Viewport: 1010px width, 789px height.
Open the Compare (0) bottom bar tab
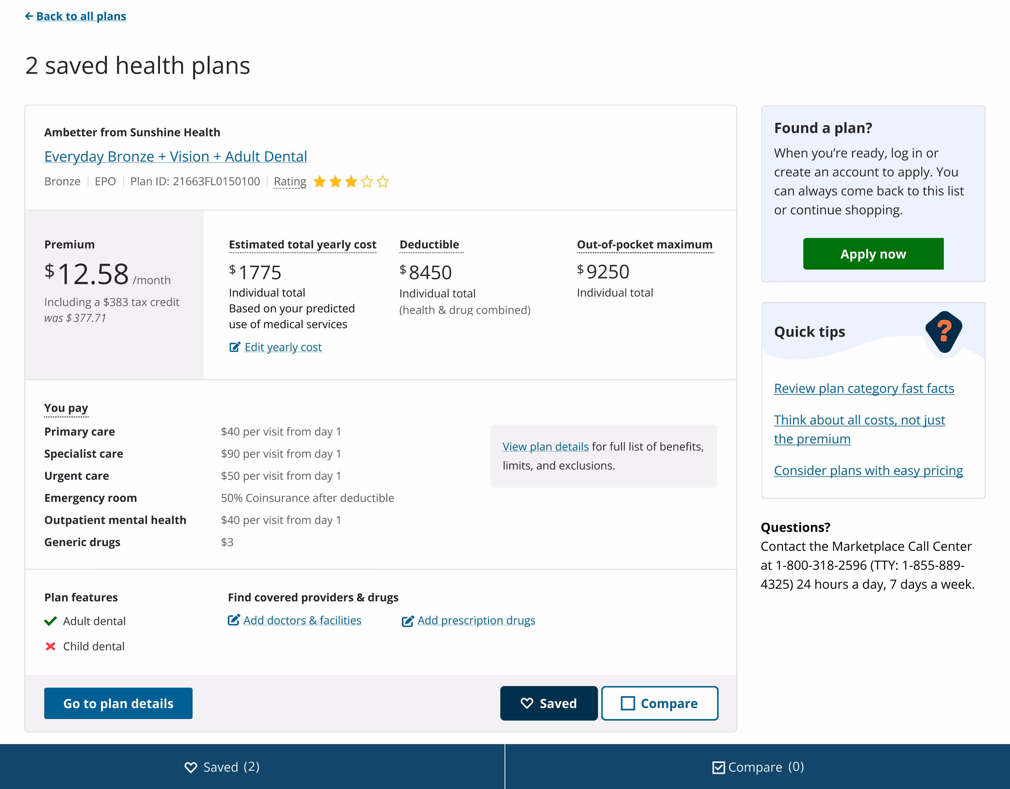757,767
